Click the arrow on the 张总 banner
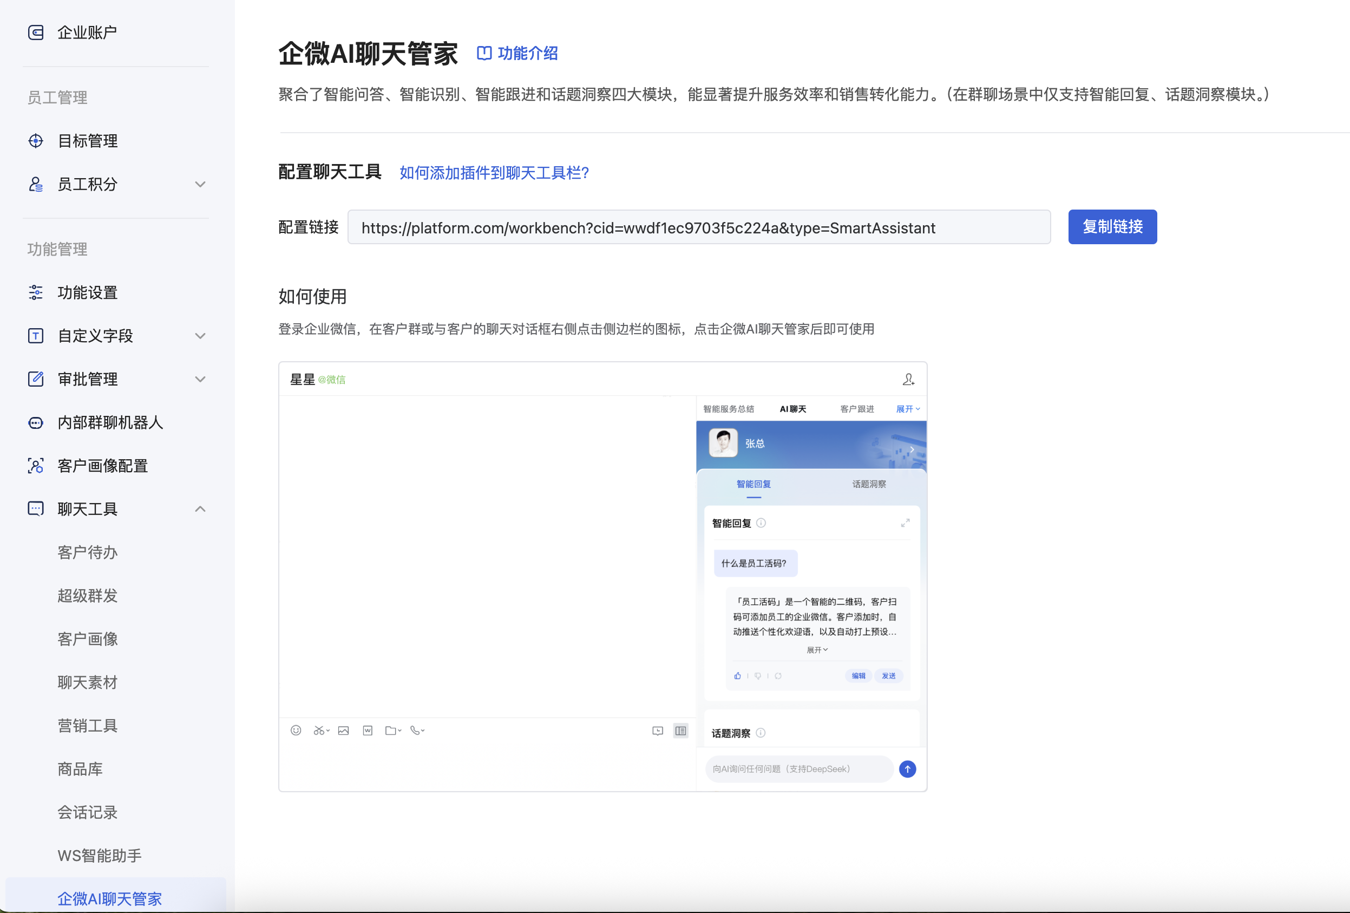This screenshot has height=913, width=1350. tap(912, 450)
